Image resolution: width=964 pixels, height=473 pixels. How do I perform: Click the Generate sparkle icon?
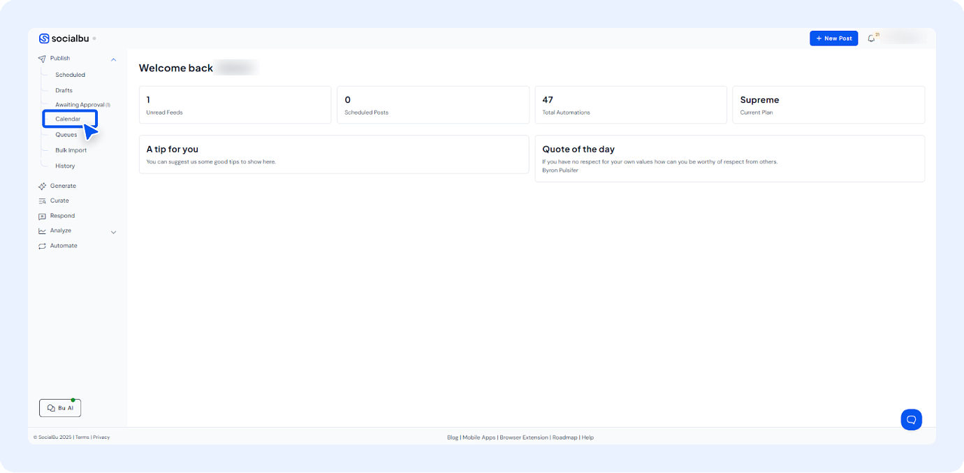coord(42,187)
